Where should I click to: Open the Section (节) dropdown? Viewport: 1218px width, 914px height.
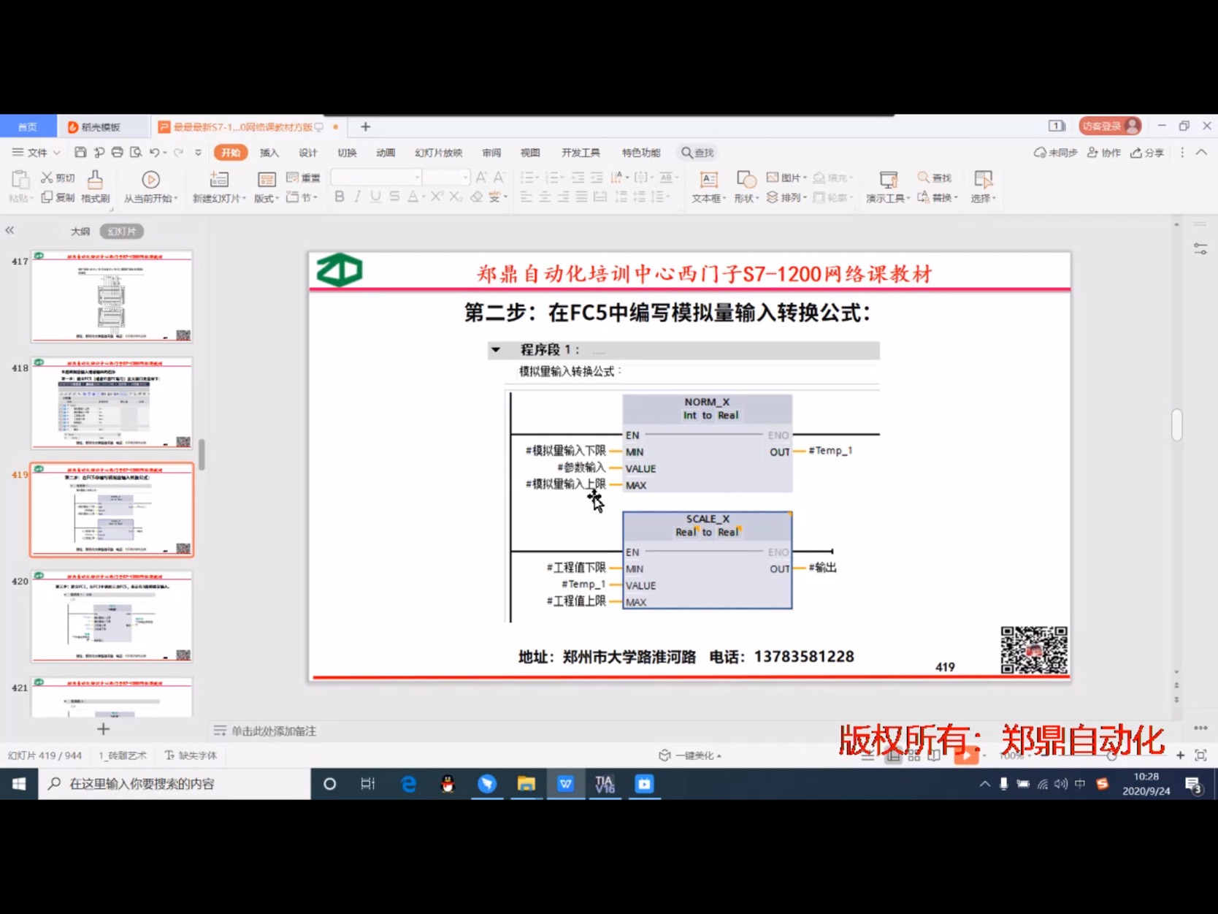point(302,197)
